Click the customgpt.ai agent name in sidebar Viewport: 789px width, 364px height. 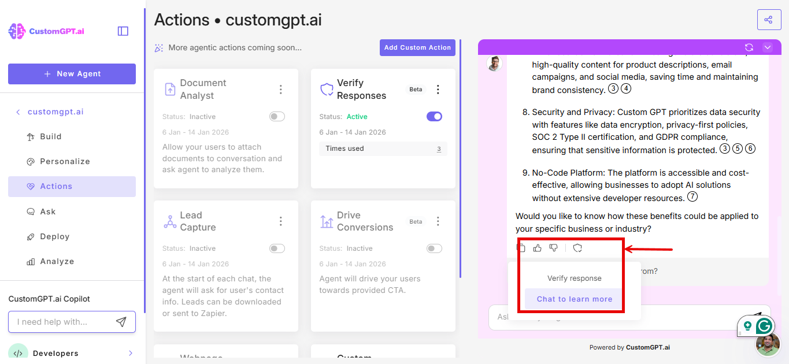[55, 112]
